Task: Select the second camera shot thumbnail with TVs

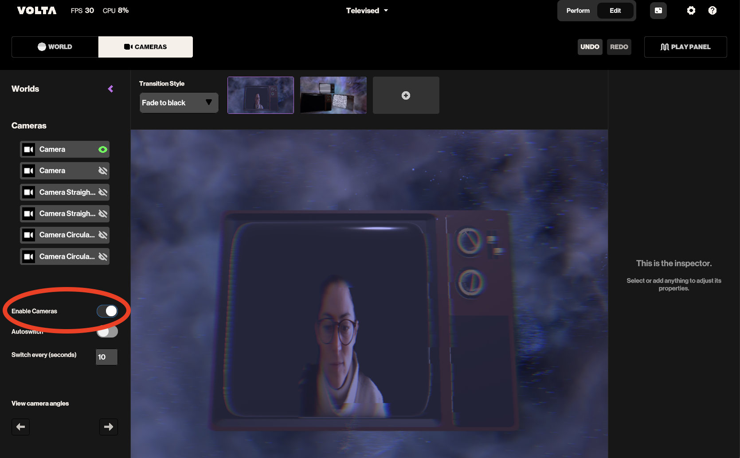Action: click(333, 95)
